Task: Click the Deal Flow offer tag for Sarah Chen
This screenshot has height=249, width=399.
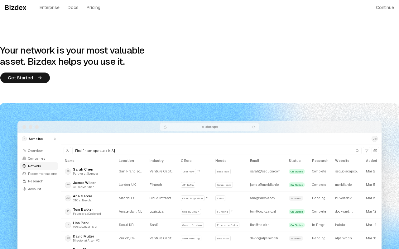Action: 188,171
